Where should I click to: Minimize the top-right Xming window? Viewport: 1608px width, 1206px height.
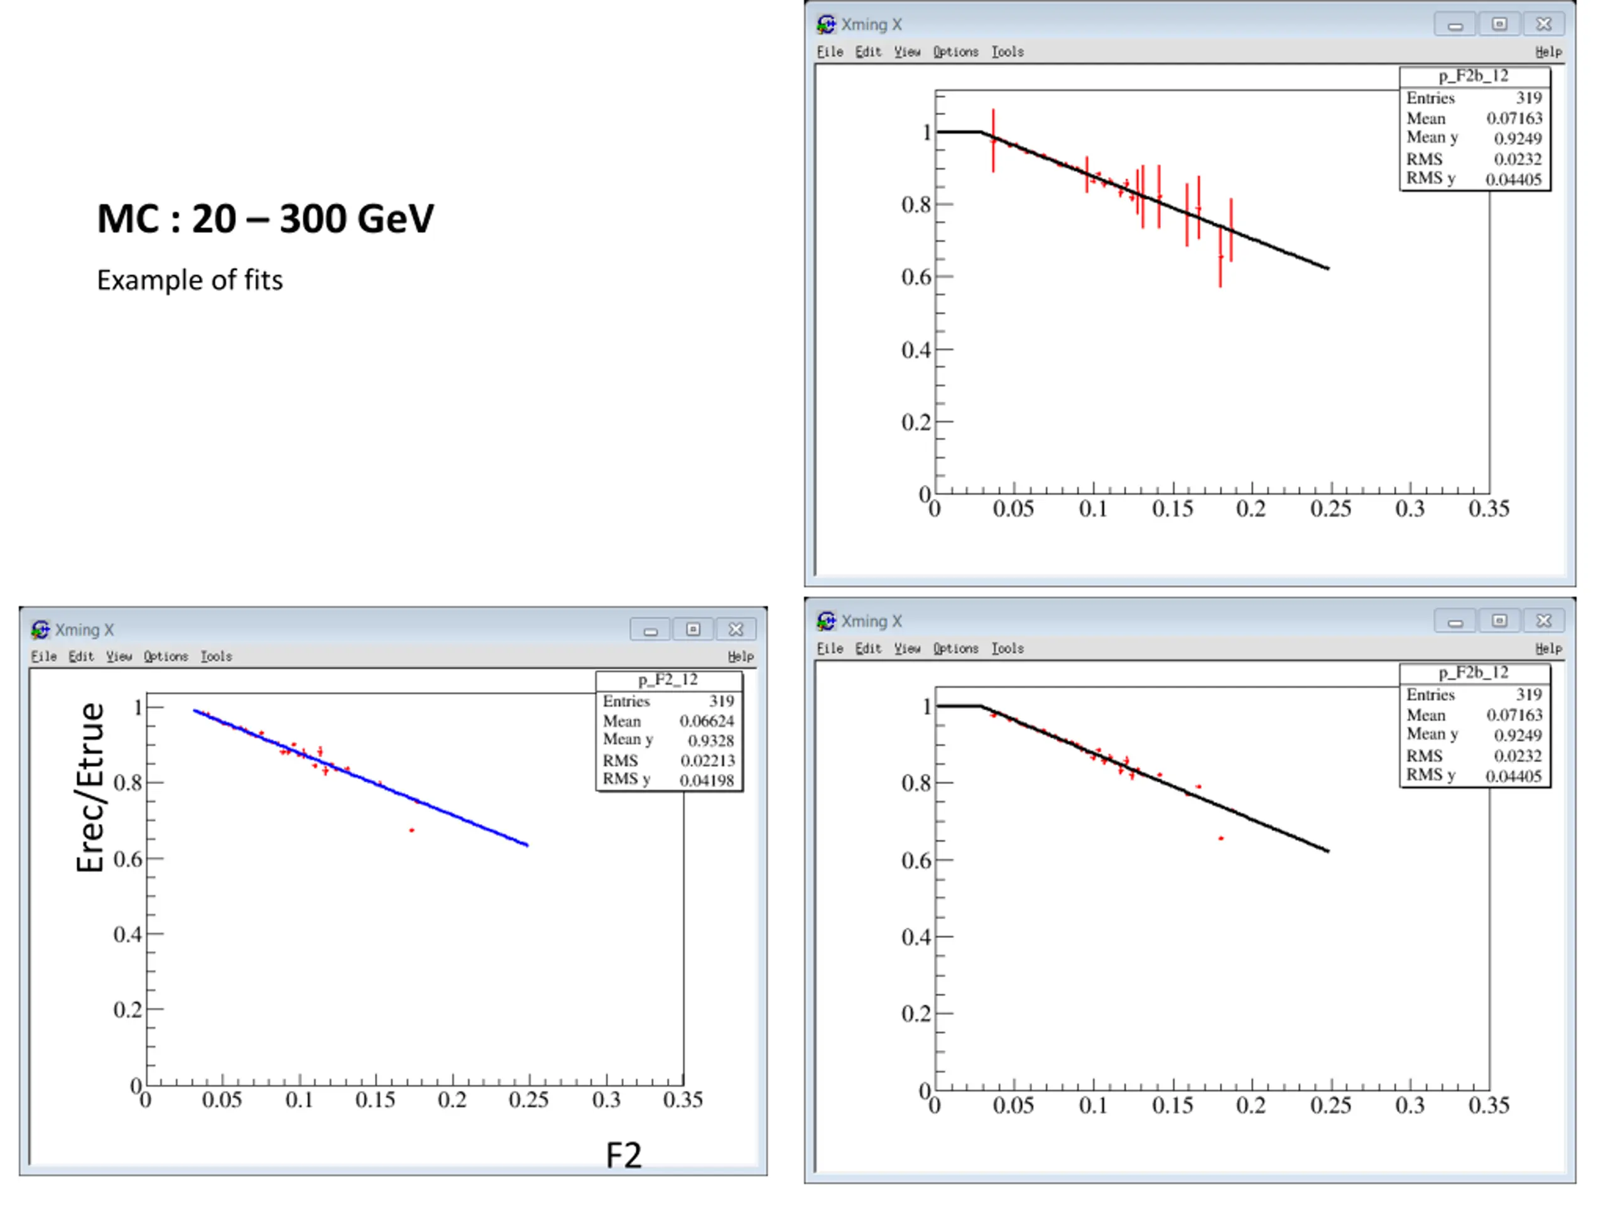point(1455,24)
